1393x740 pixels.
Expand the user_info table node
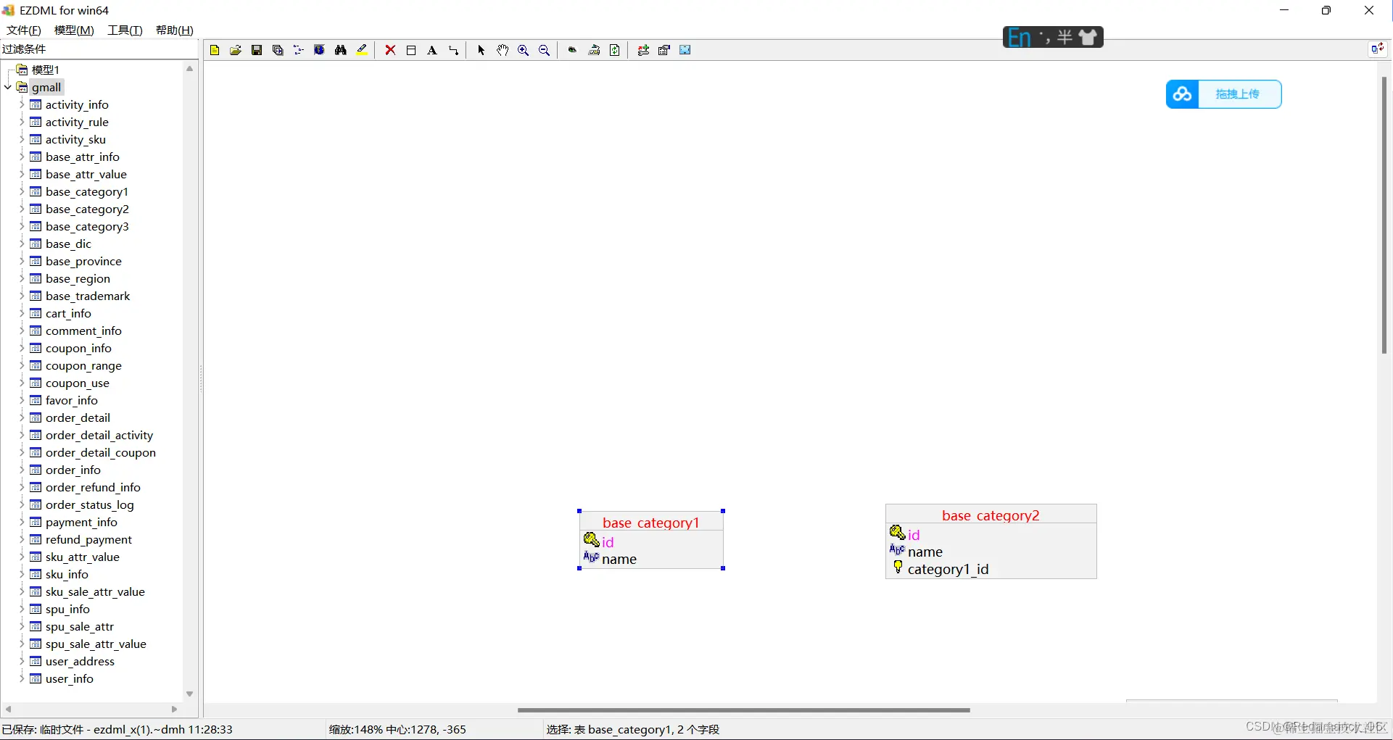22,678
